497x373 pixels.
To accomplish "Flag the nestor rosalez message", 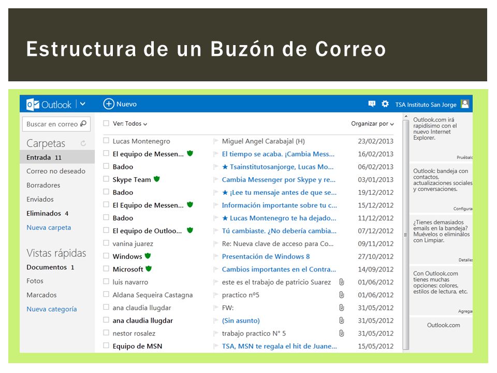I will click(x=215, y=333).
